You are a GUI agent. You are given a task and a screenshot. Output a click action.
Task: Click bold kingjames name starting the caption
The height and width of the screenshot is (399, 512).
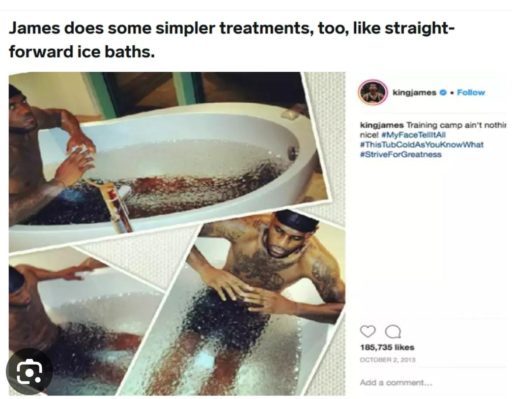tap(382, 125)
